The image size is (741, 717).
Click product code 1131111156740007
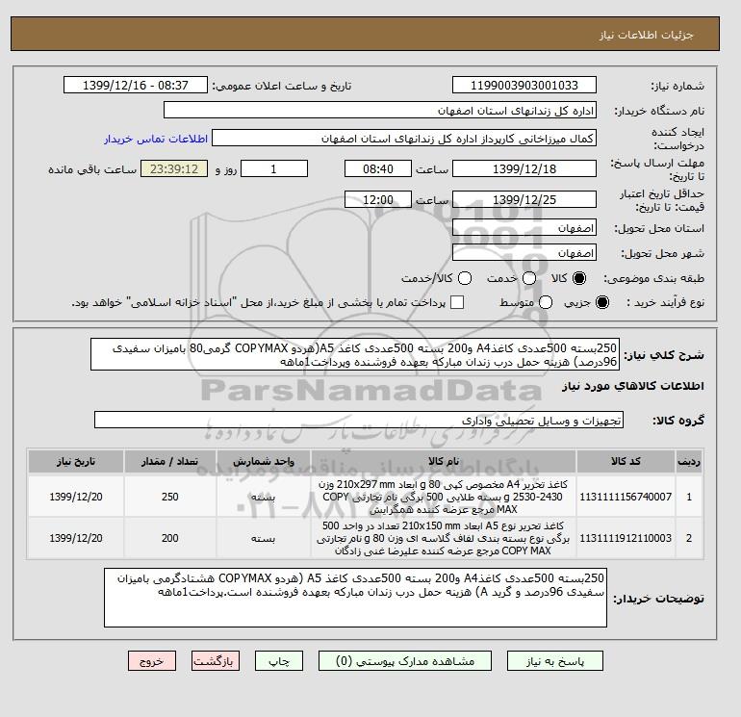coord(626,497)
